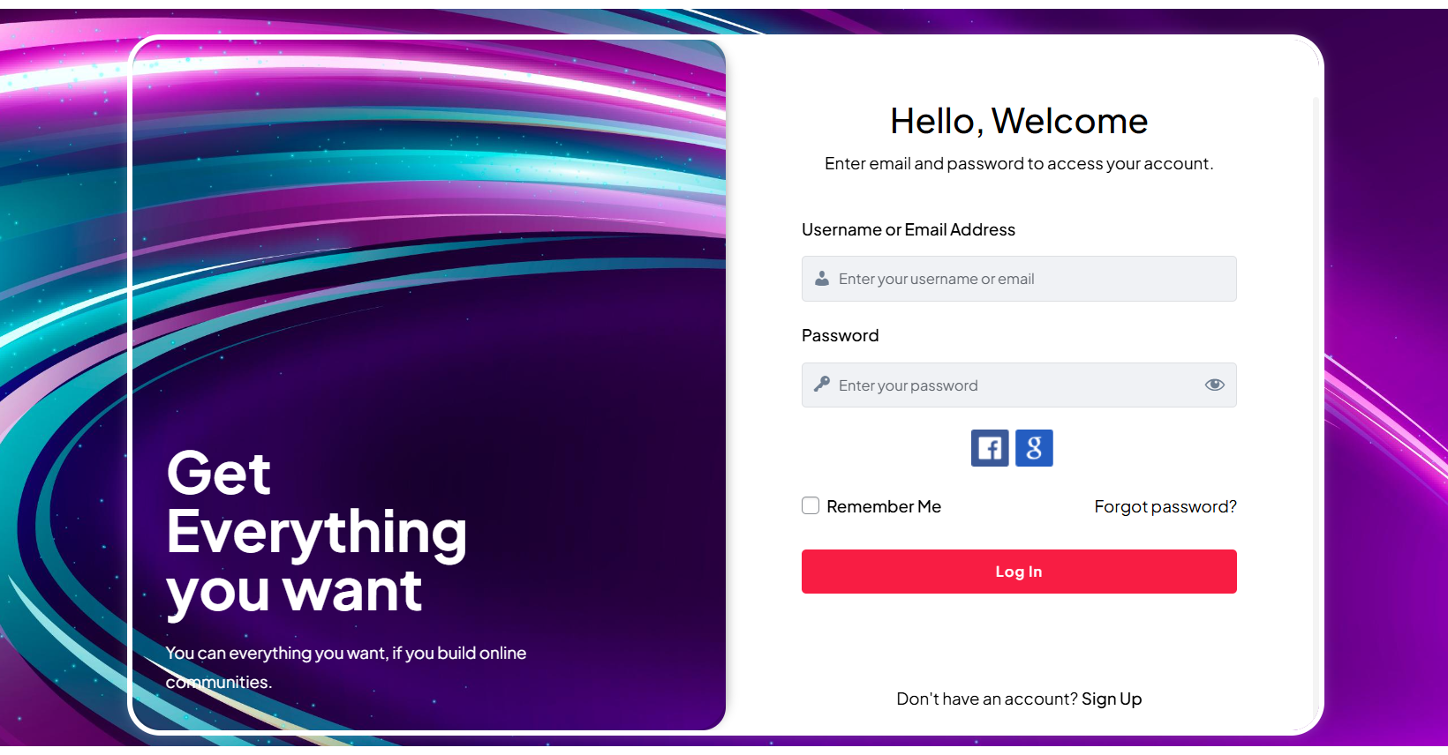Follow the Sign Up link

1112,699
